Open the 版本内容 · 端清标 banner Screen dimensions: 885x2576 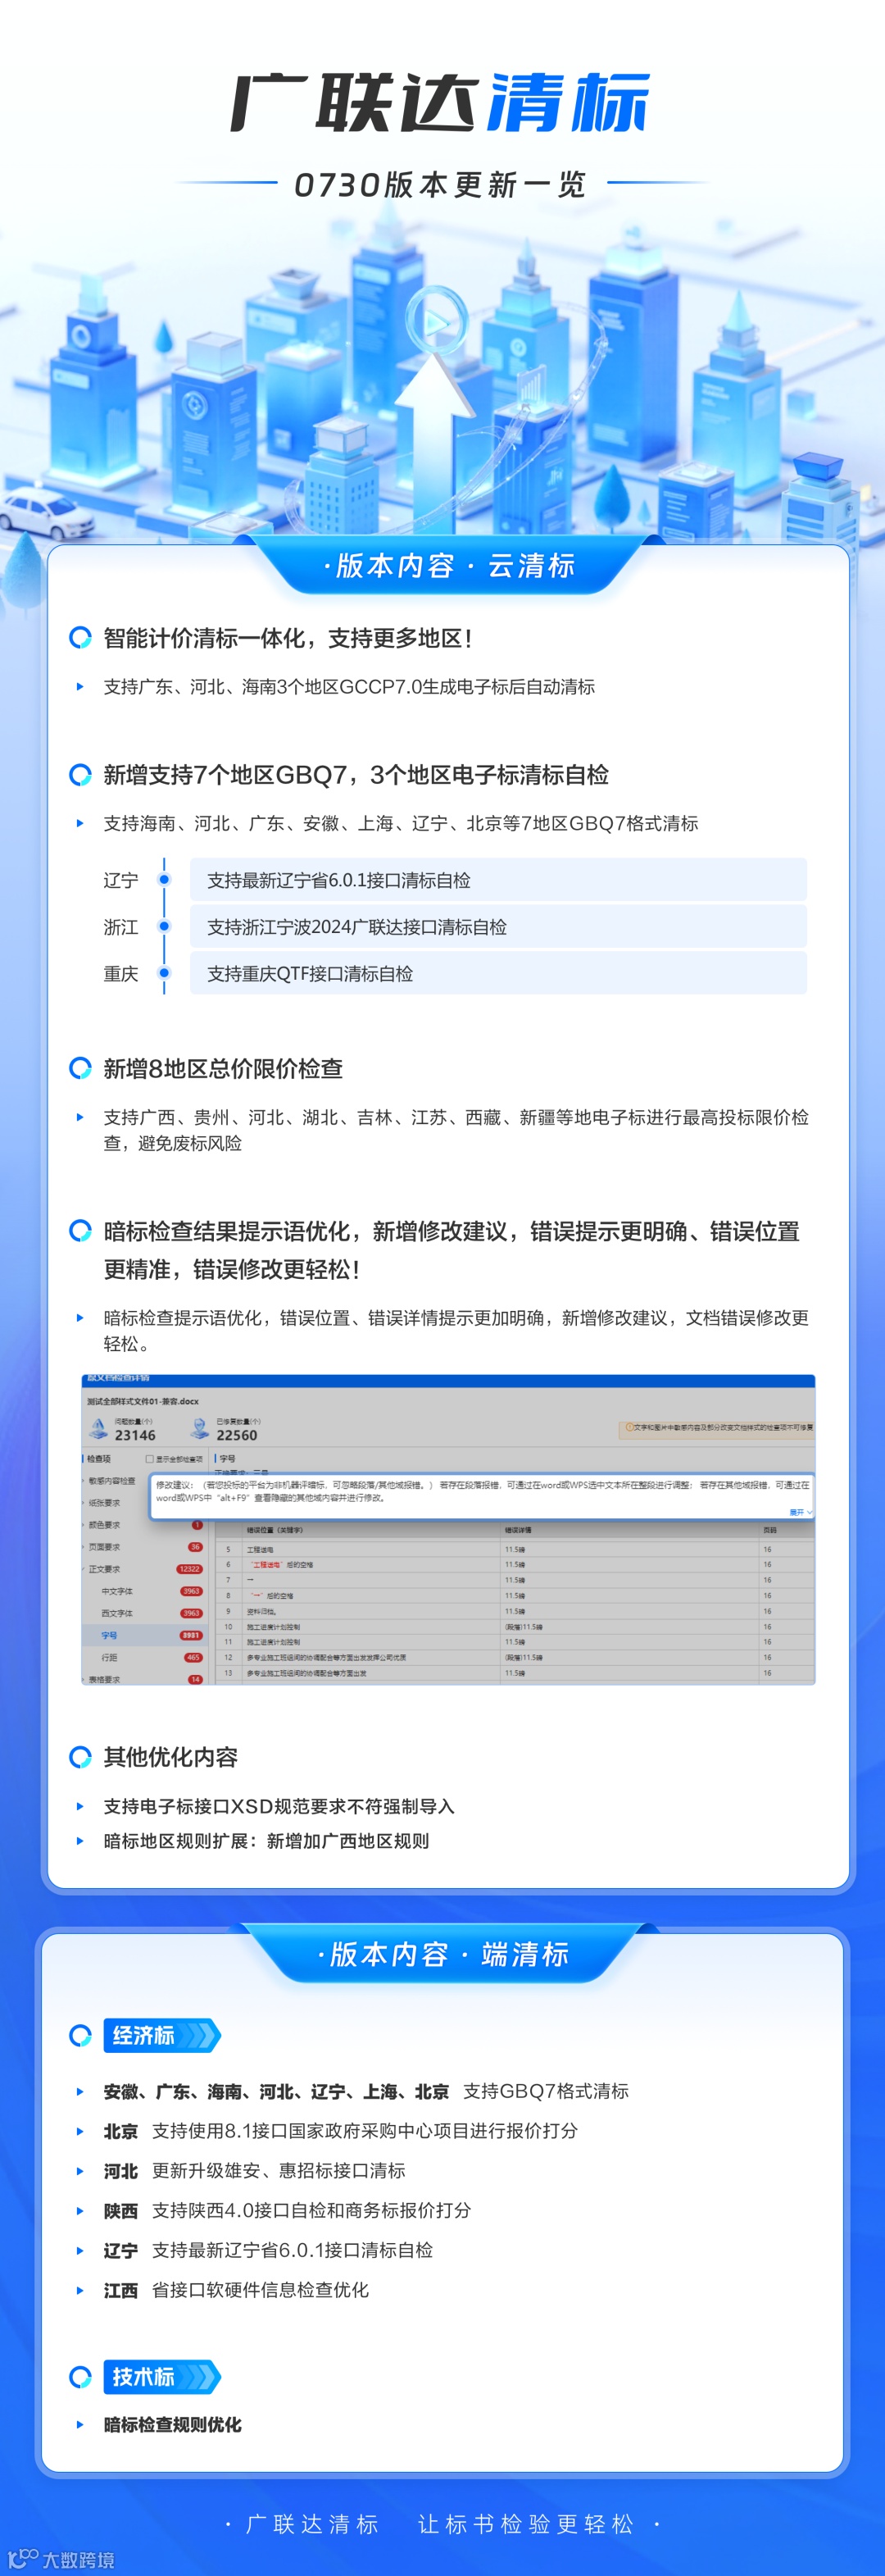(x=443, y=1954)
